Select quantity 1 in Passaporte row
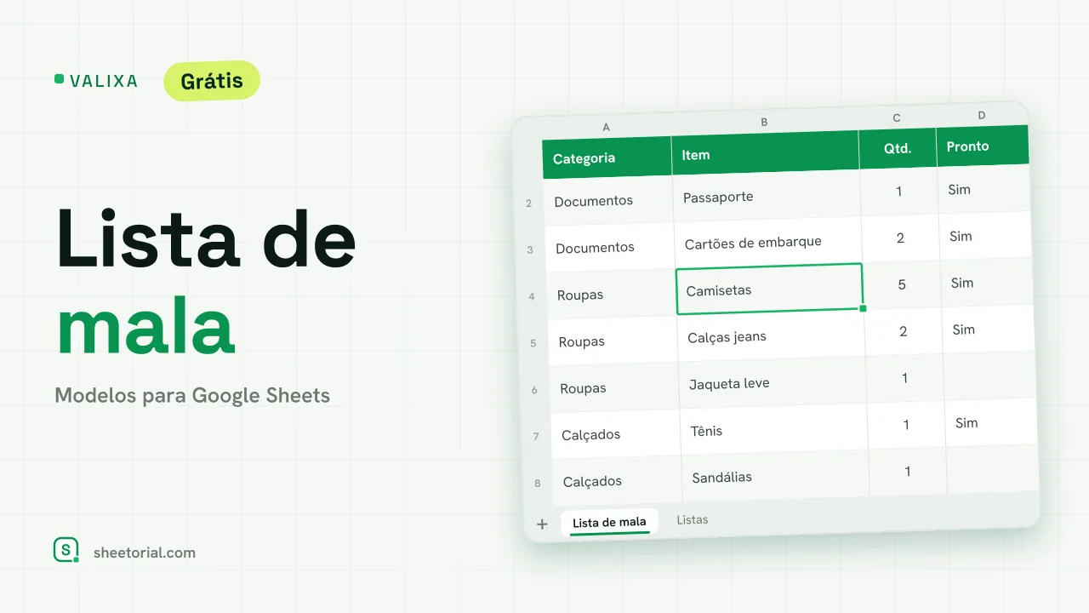This screenshot has width=1089, height=613. pyautogui.click(x=899, y=192)
